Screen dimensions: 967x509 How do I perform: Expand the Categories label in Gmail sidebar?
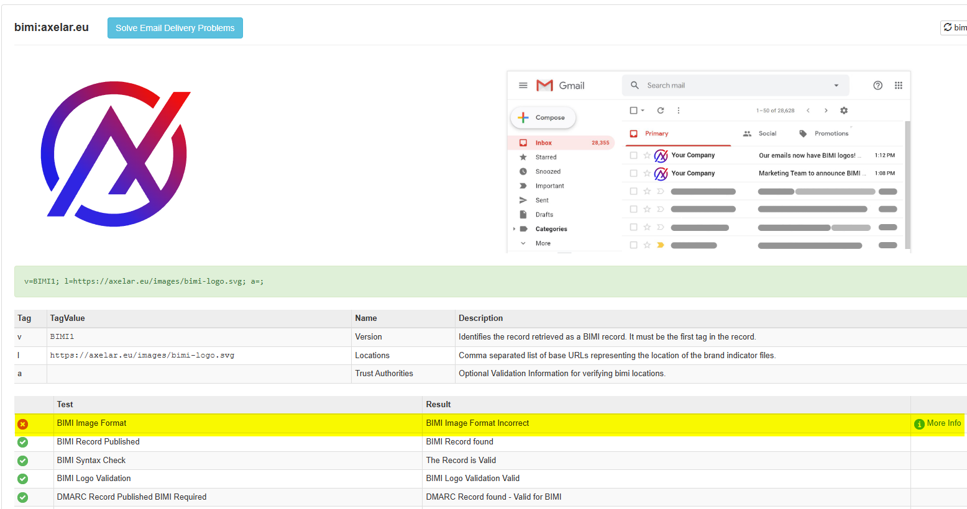(515, 229)
